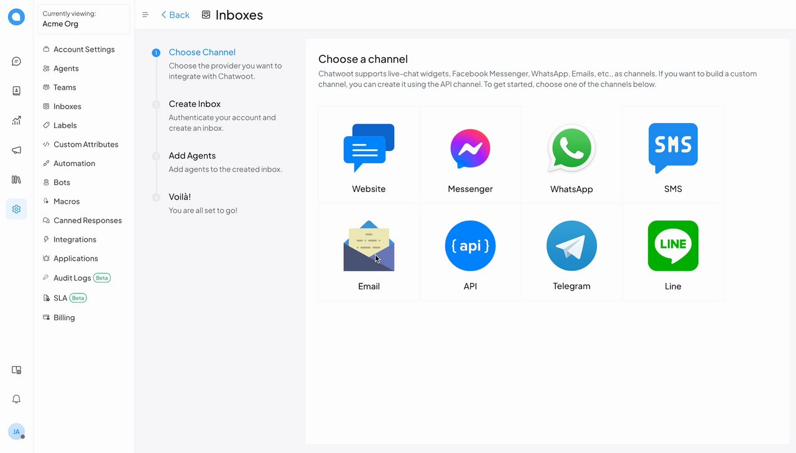Image resolution: width=796 pixels, height=453 pixels.
Task: Go Back to the previous page
Action: (x=175, y=15)
